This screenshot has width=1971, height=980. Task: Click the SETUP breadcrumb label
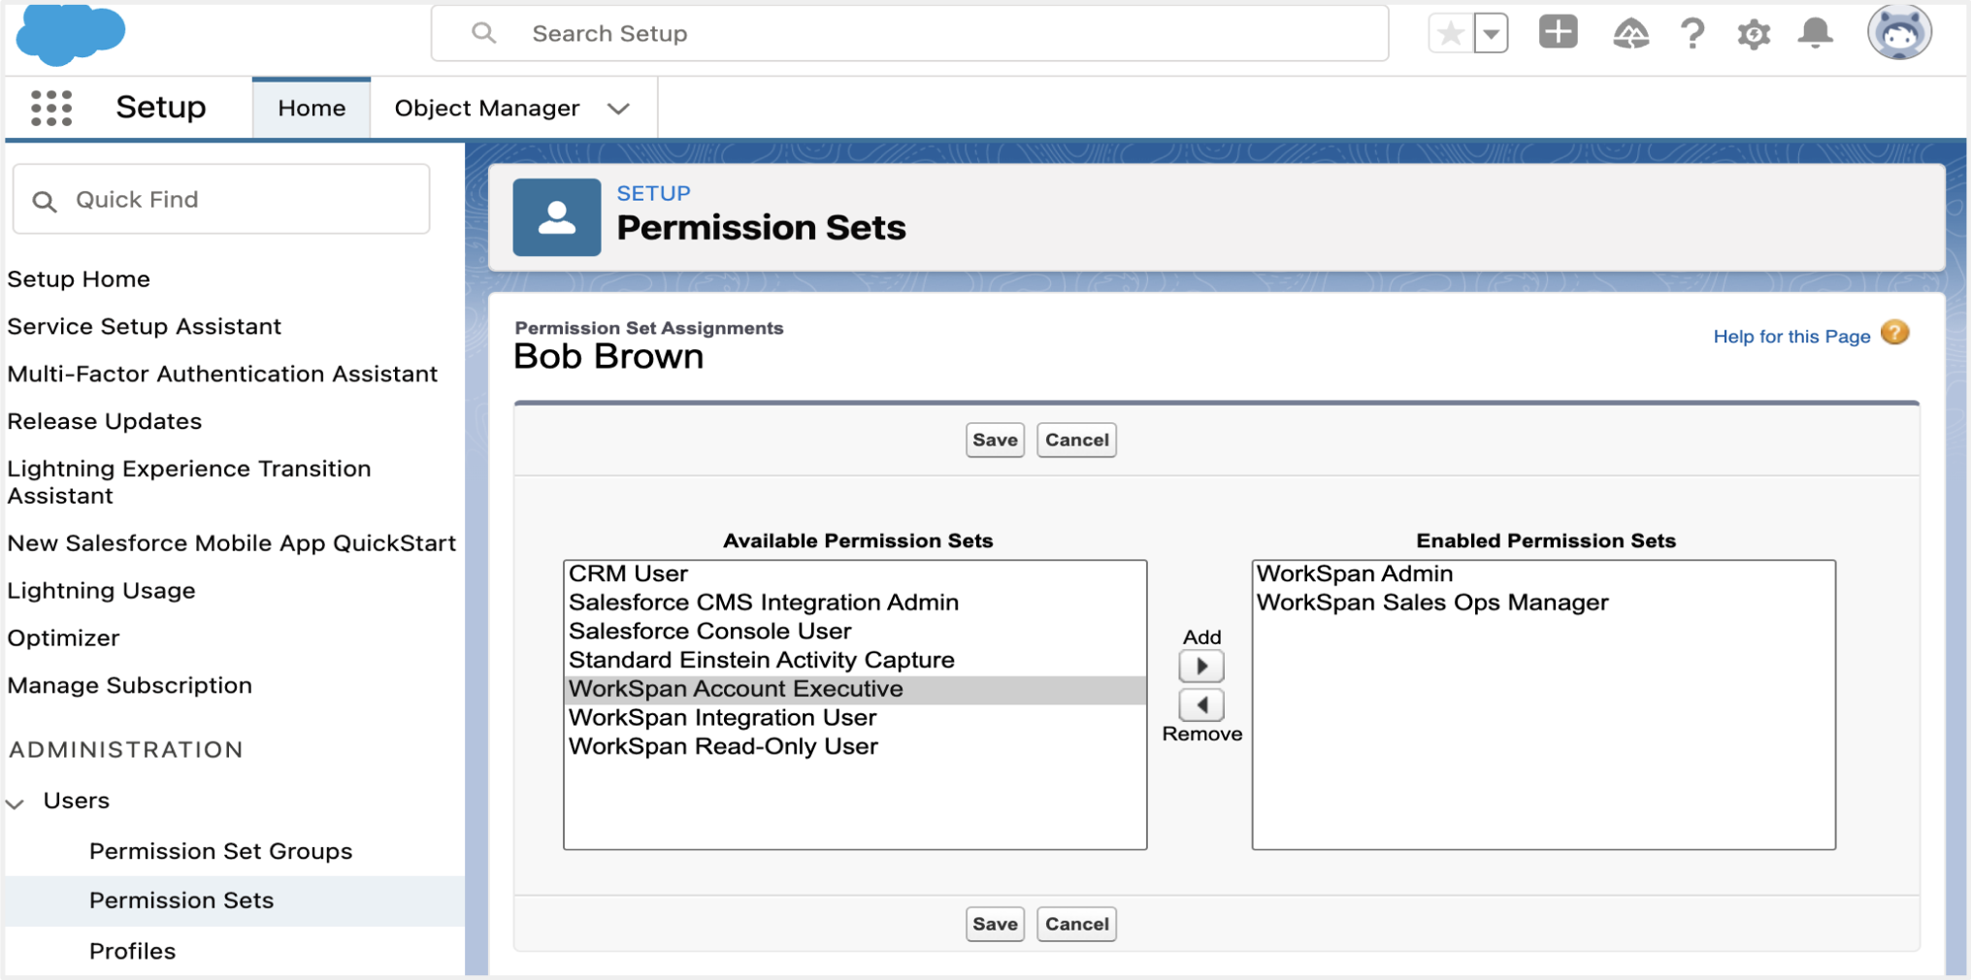point(653,193)
